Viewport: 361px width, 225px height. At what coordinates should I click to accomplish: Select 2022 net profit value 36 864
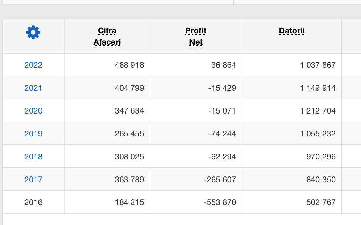point(224,65)
